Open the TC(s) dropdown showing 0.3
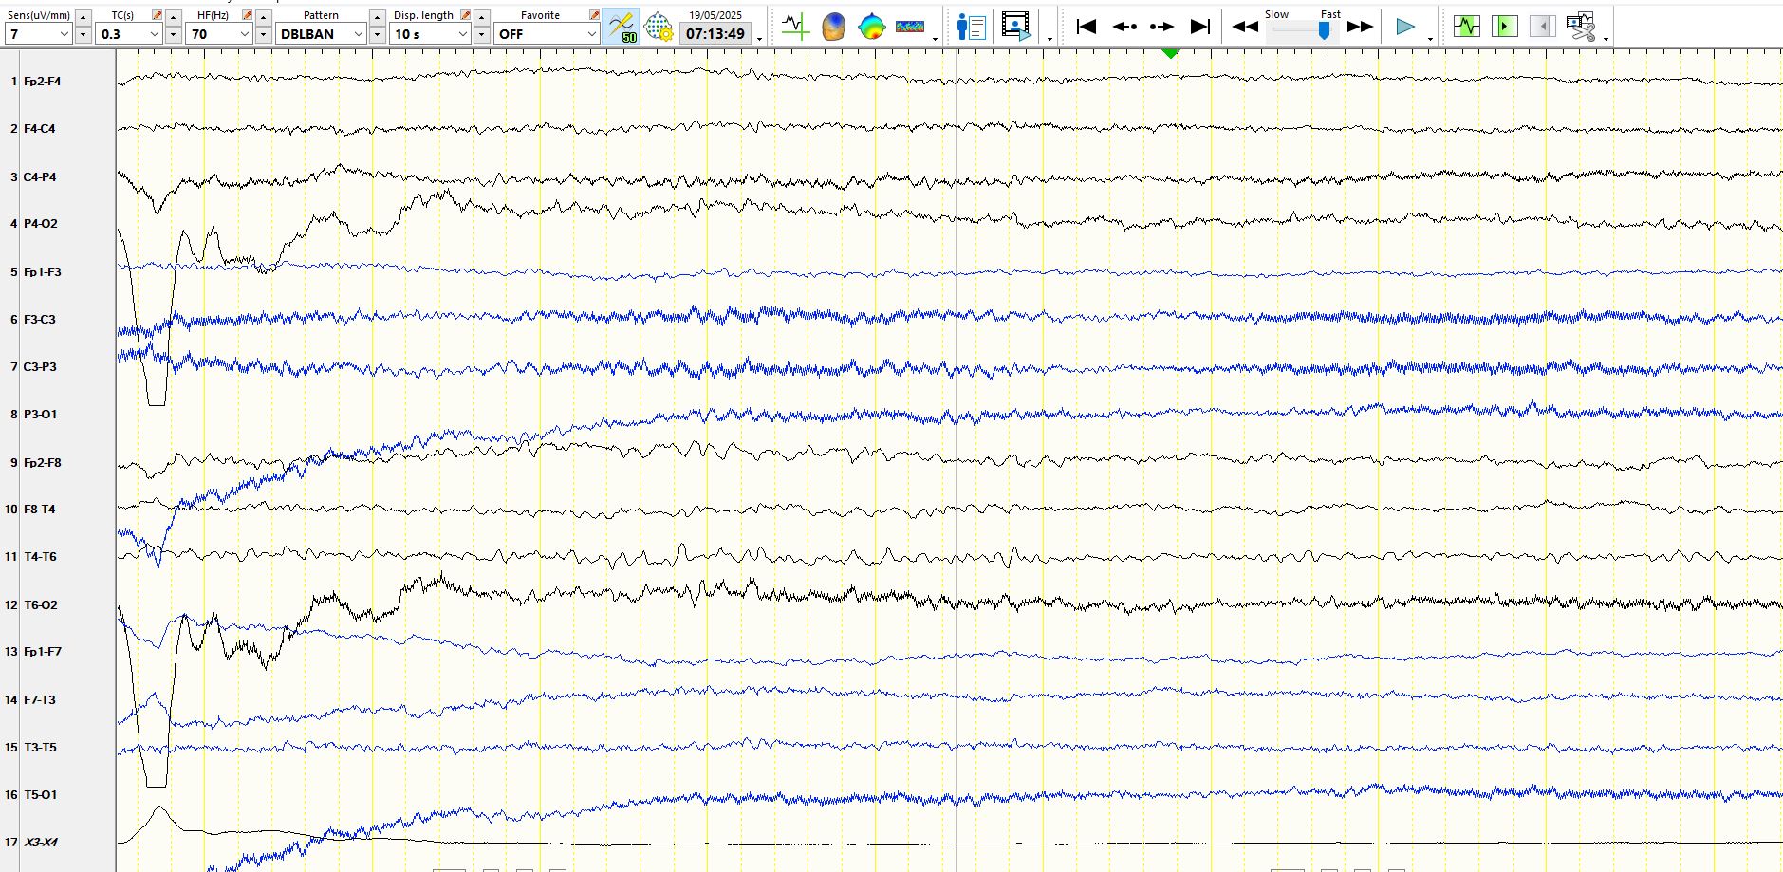The height and width of the screenshot is (872, 1783). coord(129,34)
